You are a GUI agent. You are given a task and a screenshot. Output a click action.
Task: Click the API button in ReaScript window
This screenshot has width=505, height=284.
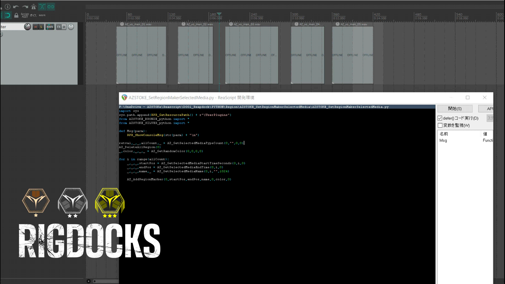coord(486,109)
